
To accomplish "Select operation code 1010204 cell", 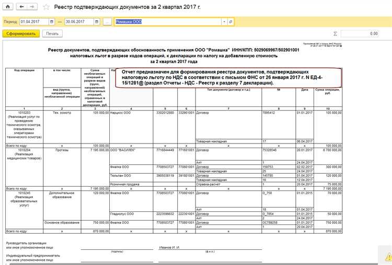I will 24,167.
